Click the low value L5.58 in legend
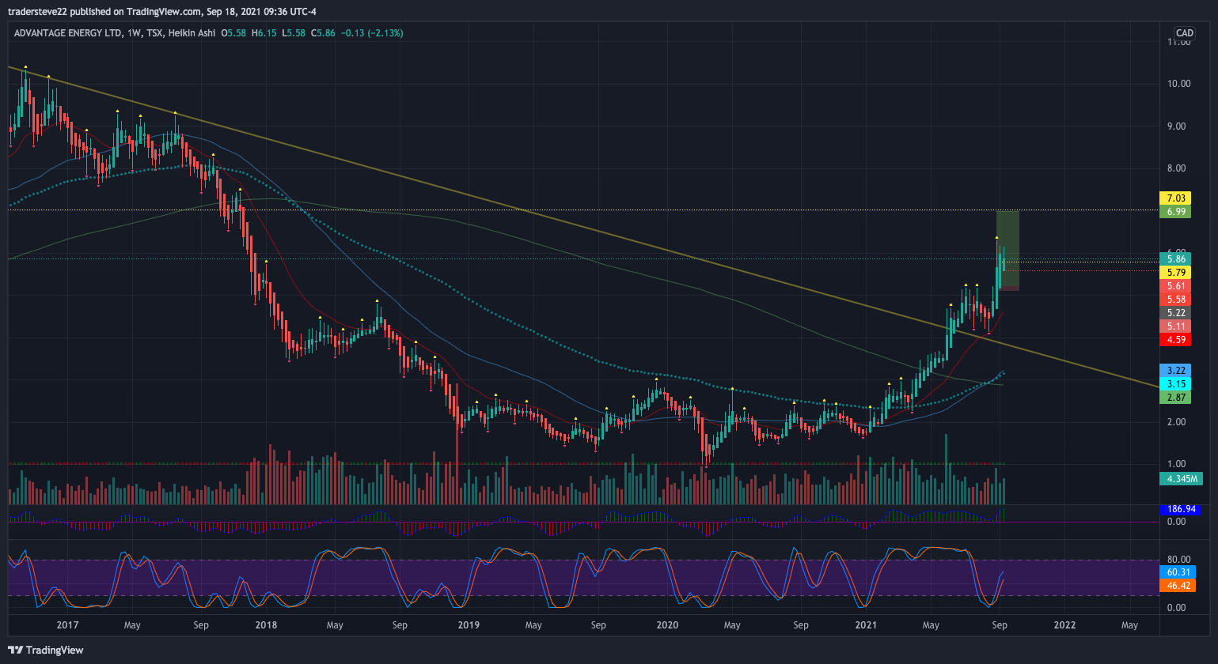Viewport: 1218px width, 664px height. point(294,33)
